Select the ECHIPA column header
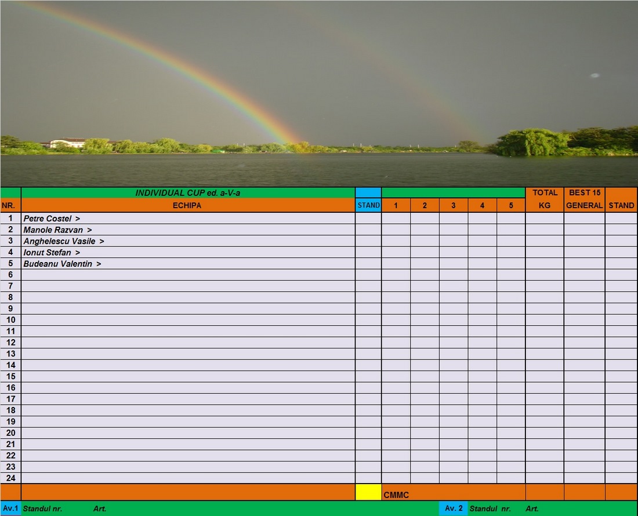The width and height of the screenshot is (638, 516). (188, 205)
